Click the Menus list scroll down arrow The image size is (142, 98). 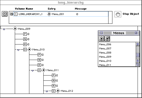pos(138,61)
